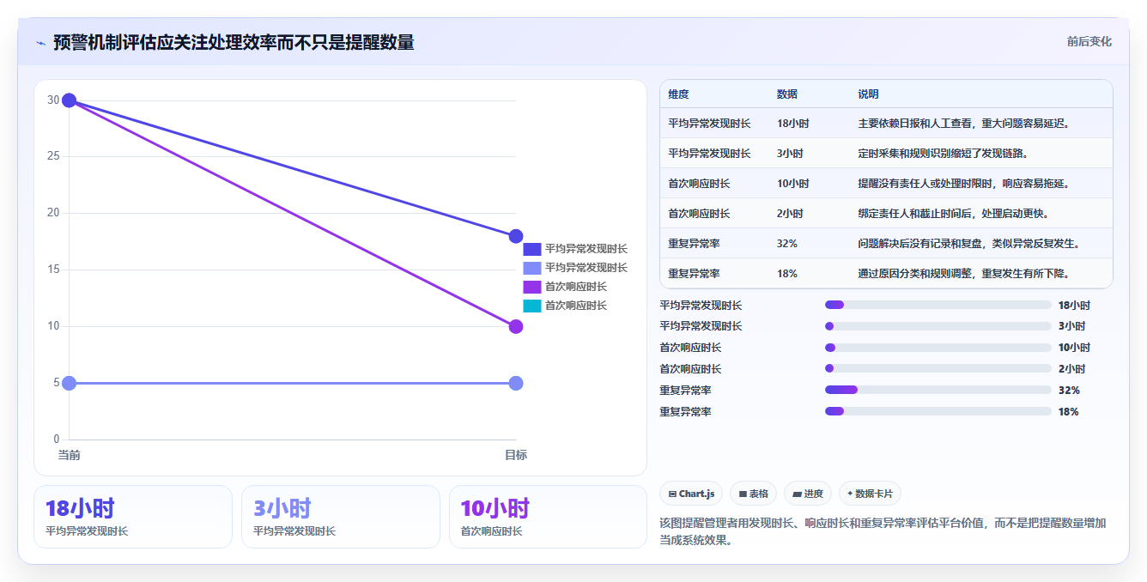Click the light blue data point at 当前
This screenshot has height=582, width=1147.
pos(70,383)
